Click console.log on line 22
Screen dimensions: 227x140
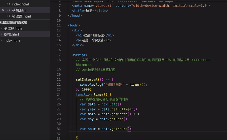point(91,85)
